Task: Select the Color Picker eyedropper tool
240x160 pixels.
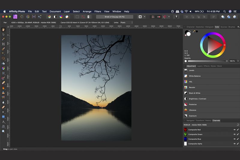Action: (3, 39)
